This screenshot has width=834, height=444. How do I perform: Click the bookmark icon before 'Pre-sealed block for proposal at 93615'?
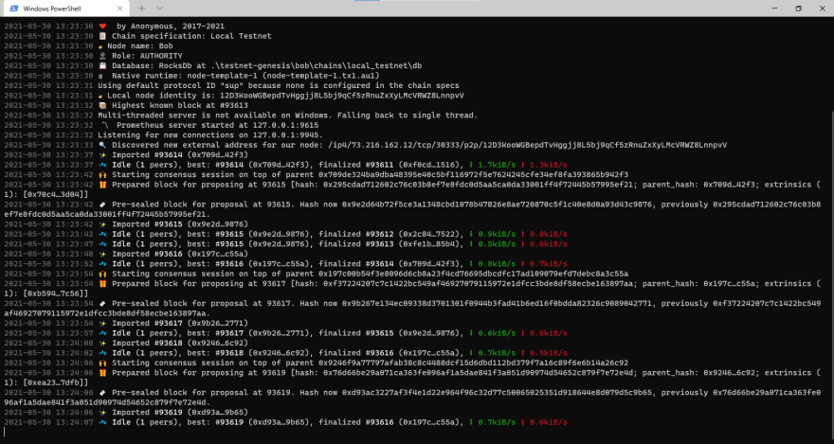(102, 204)
